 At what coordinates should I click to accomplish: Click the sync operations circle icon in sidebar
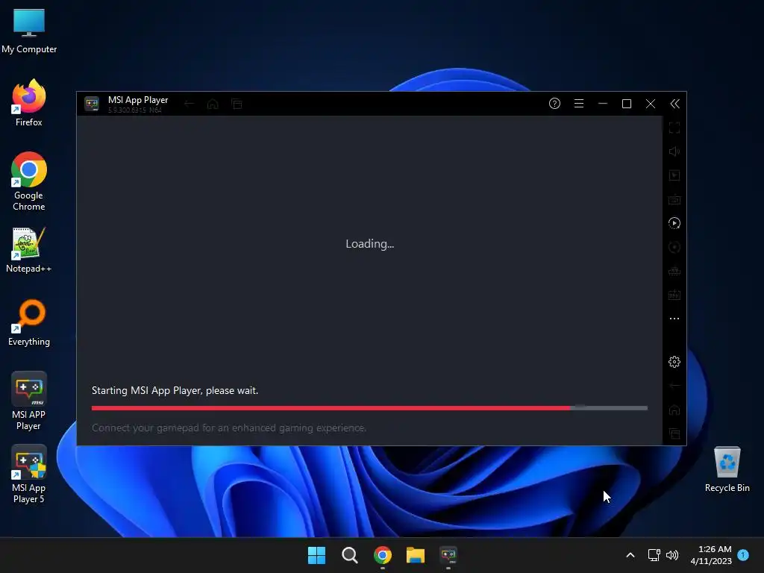coord(674,247)
